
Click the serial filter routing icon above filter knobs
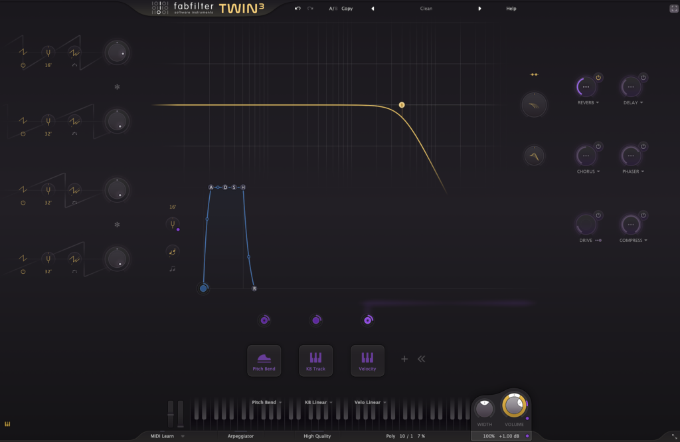tap(533, 74)
